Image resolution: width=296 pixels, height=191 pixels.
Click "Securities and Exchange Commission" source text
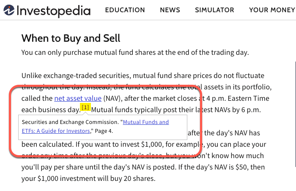tap(70, 122)
